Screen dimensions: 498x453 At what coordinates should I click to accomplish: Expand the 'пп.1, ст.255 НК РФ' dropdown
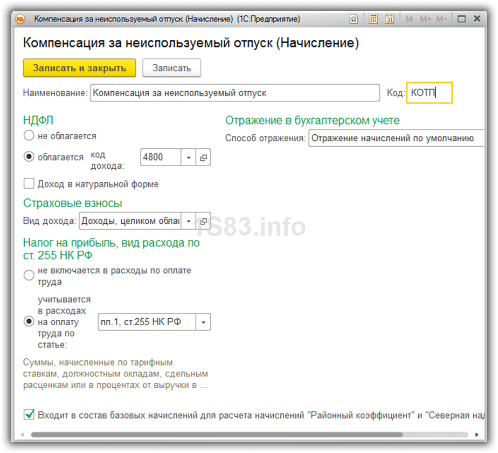[x=203, y=322]
